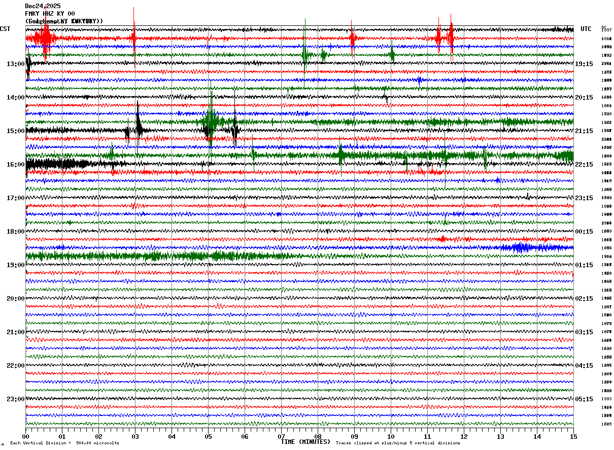Click minute 05 tick on bottom axis
Viewport: 614px width, 450px height.
pyautogui.click(x=208, y=436)
